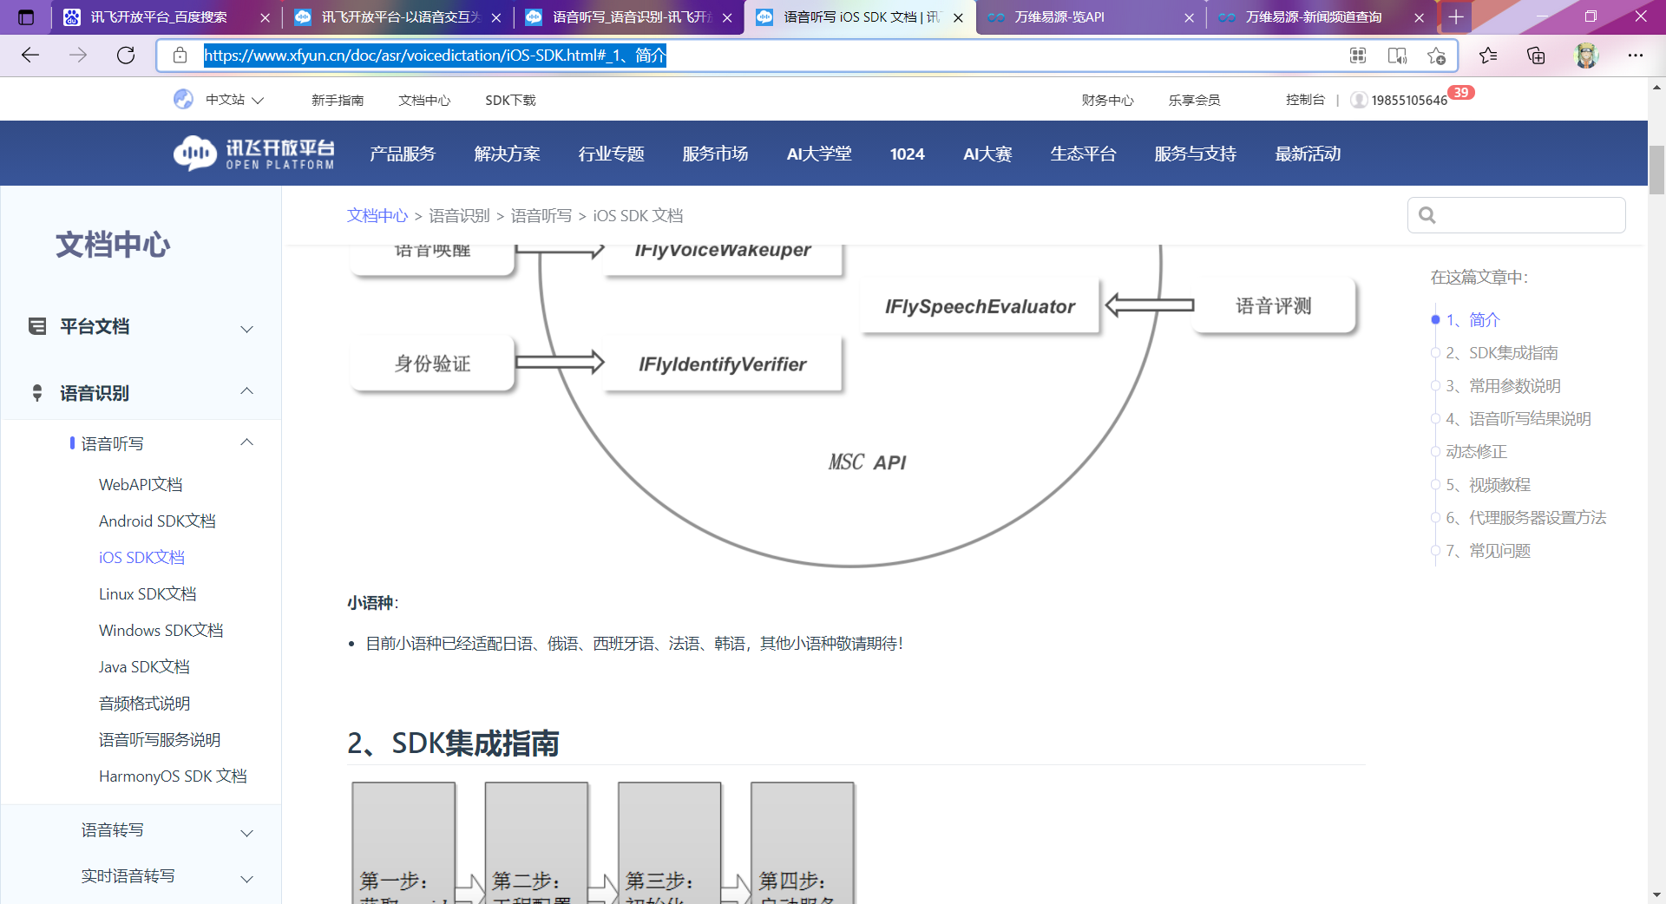The height and width of the screenshot is (904, 1666).
Task: Open the apps grid icon in the address bar
Action: pos(1358,56)
